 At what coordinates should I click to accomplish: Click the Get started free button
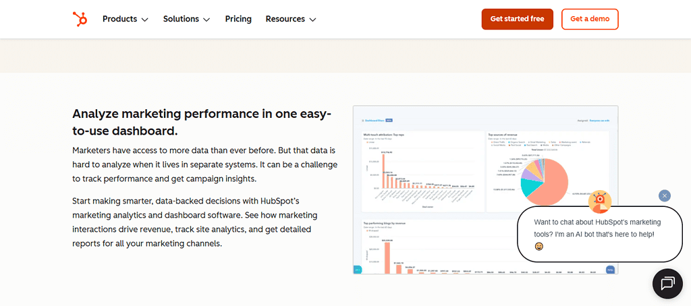[x=517, y=19]
